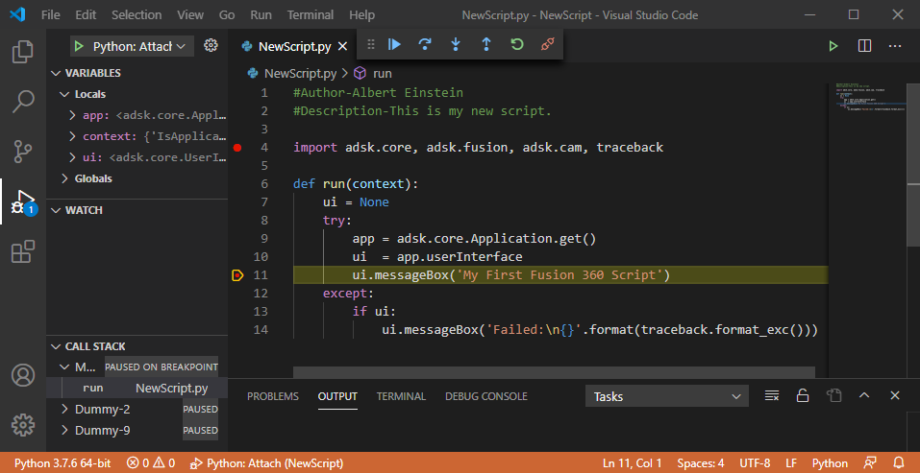
Task: Open the Selection menu
Action: (137, 14)
